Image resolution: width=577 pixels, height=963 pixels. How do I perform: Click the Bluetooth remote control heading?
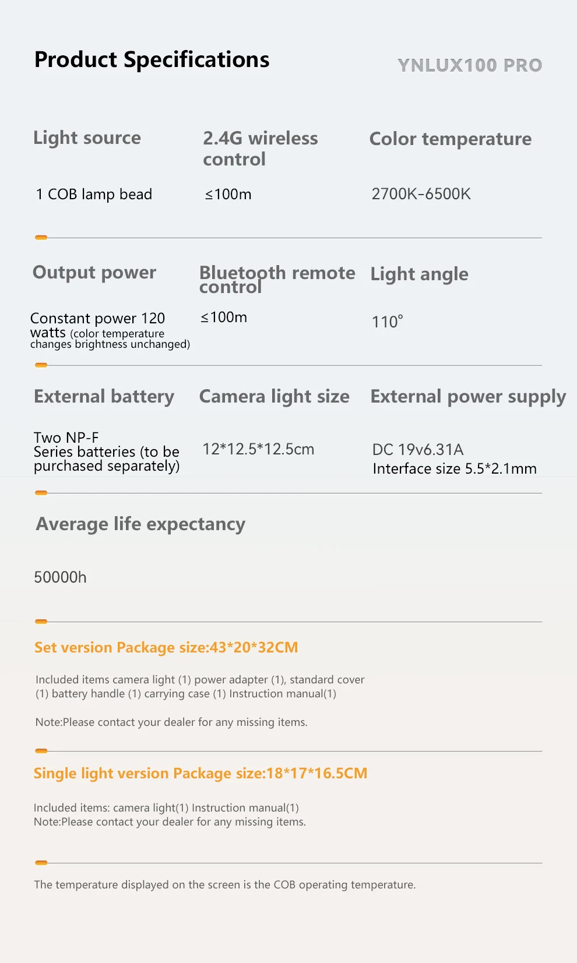click(x=277, y=279)
